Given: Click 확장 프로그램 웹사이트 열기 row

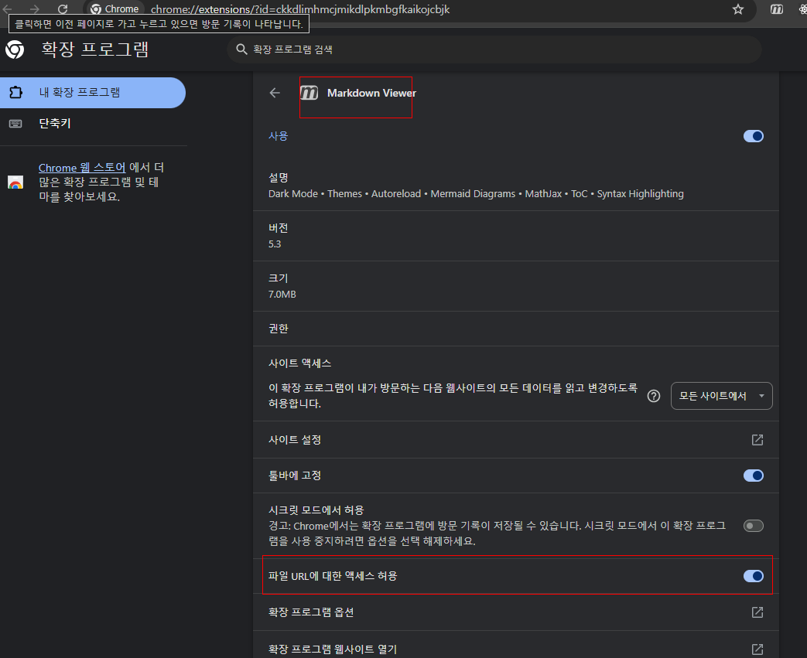Looking at the screenshot, I should coord(516,647).
